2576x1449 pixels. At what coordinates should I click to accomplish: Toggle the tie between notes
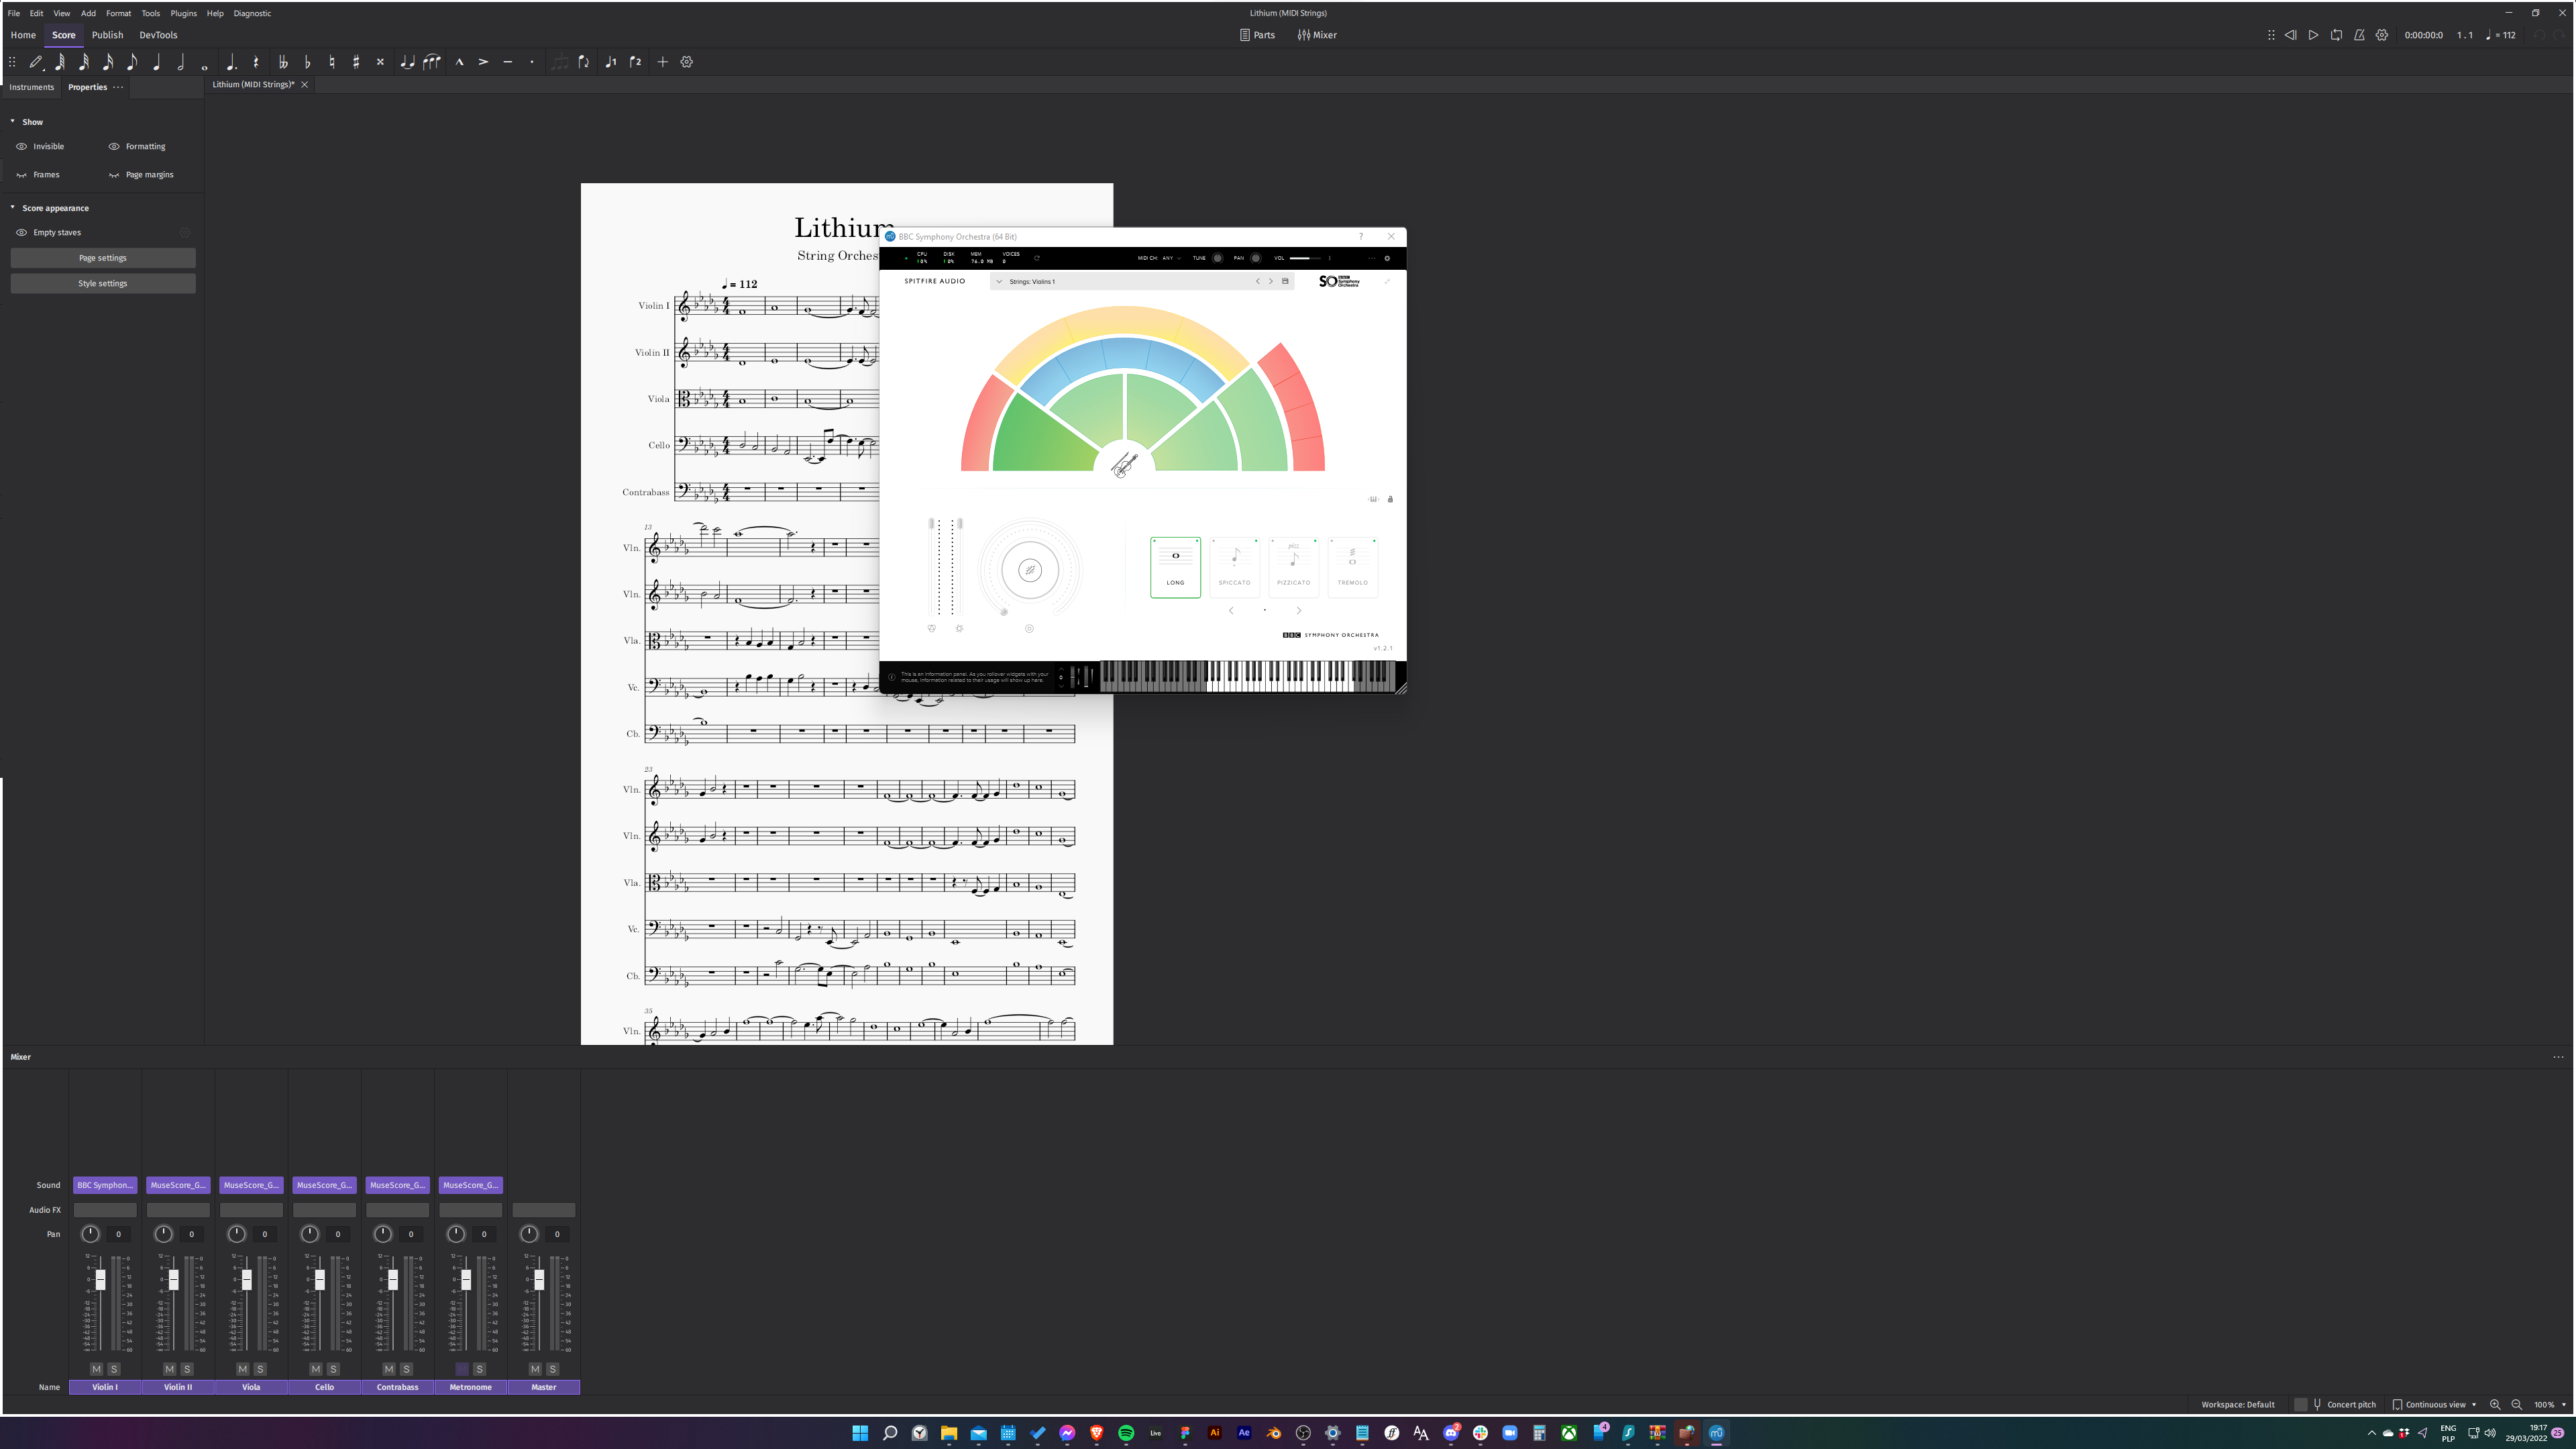(x=407, y=62)
